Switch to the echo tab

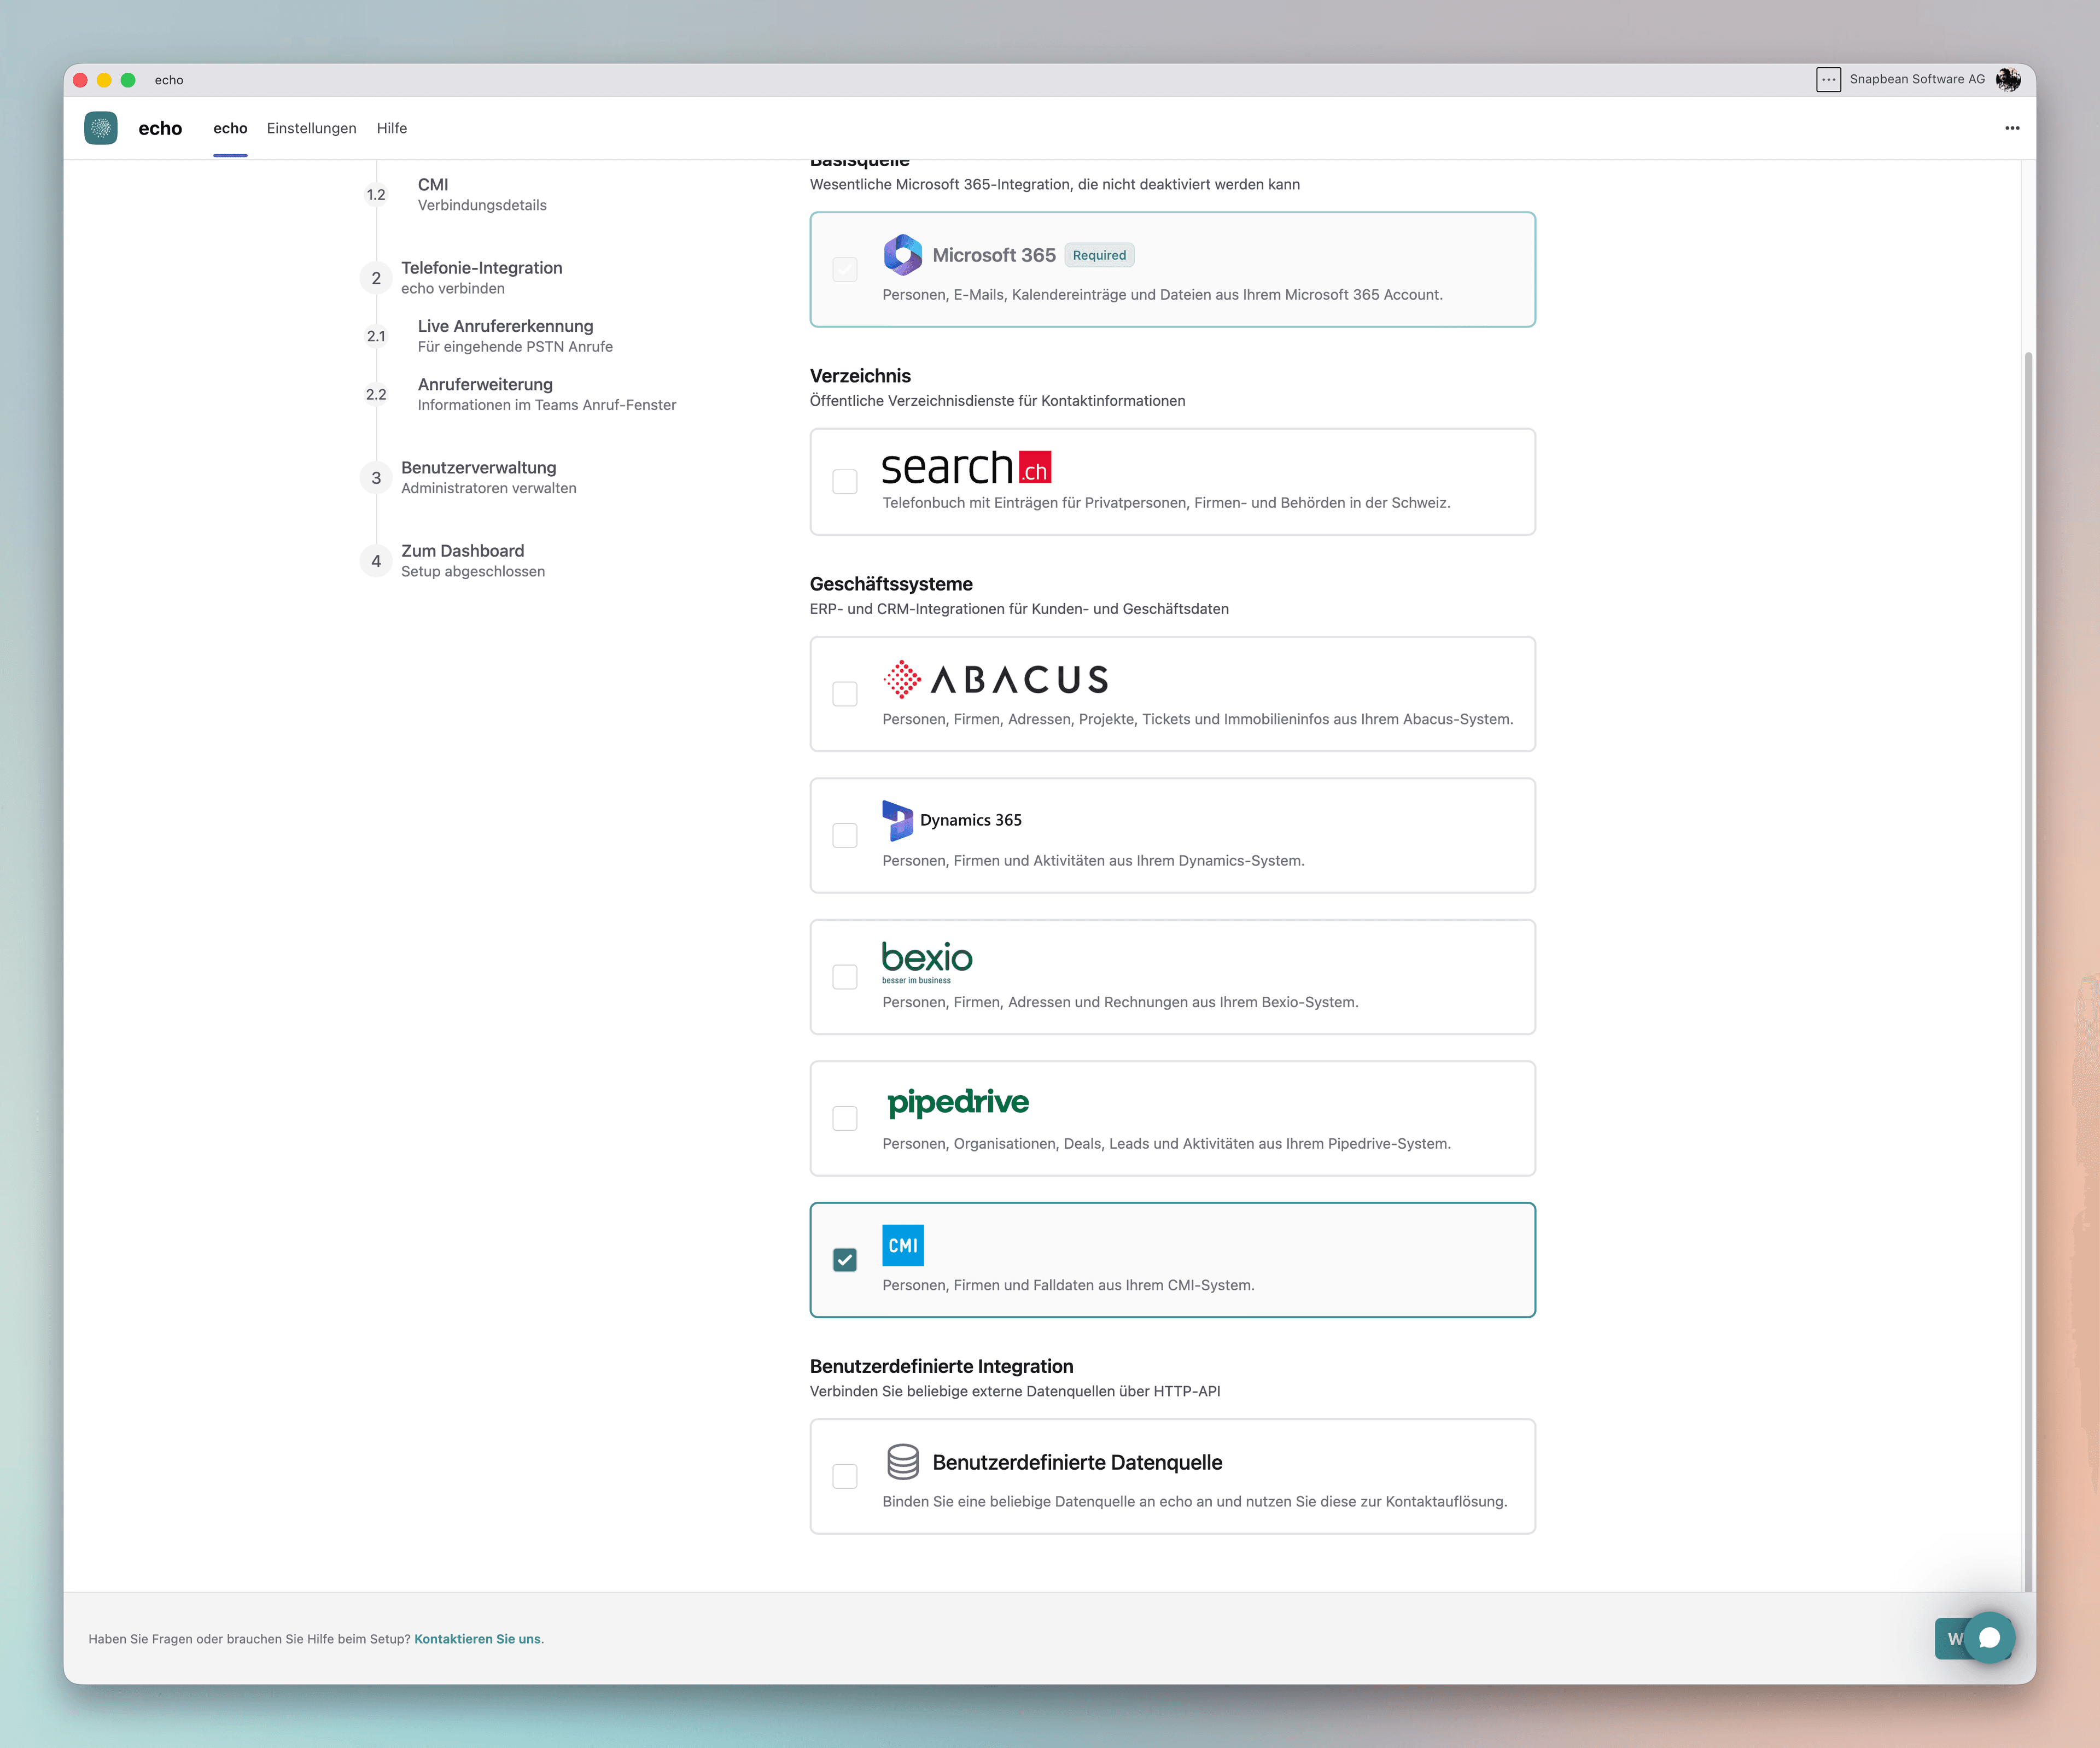(230, 128)
